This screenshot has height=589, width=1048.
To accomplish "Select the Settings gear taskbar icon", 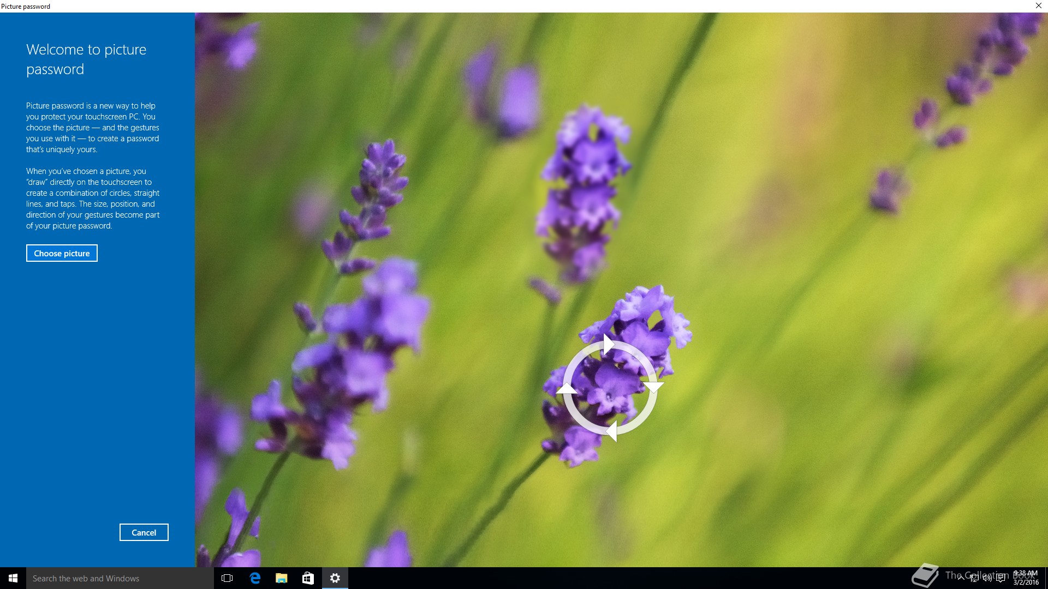I will tap(335, 578).
